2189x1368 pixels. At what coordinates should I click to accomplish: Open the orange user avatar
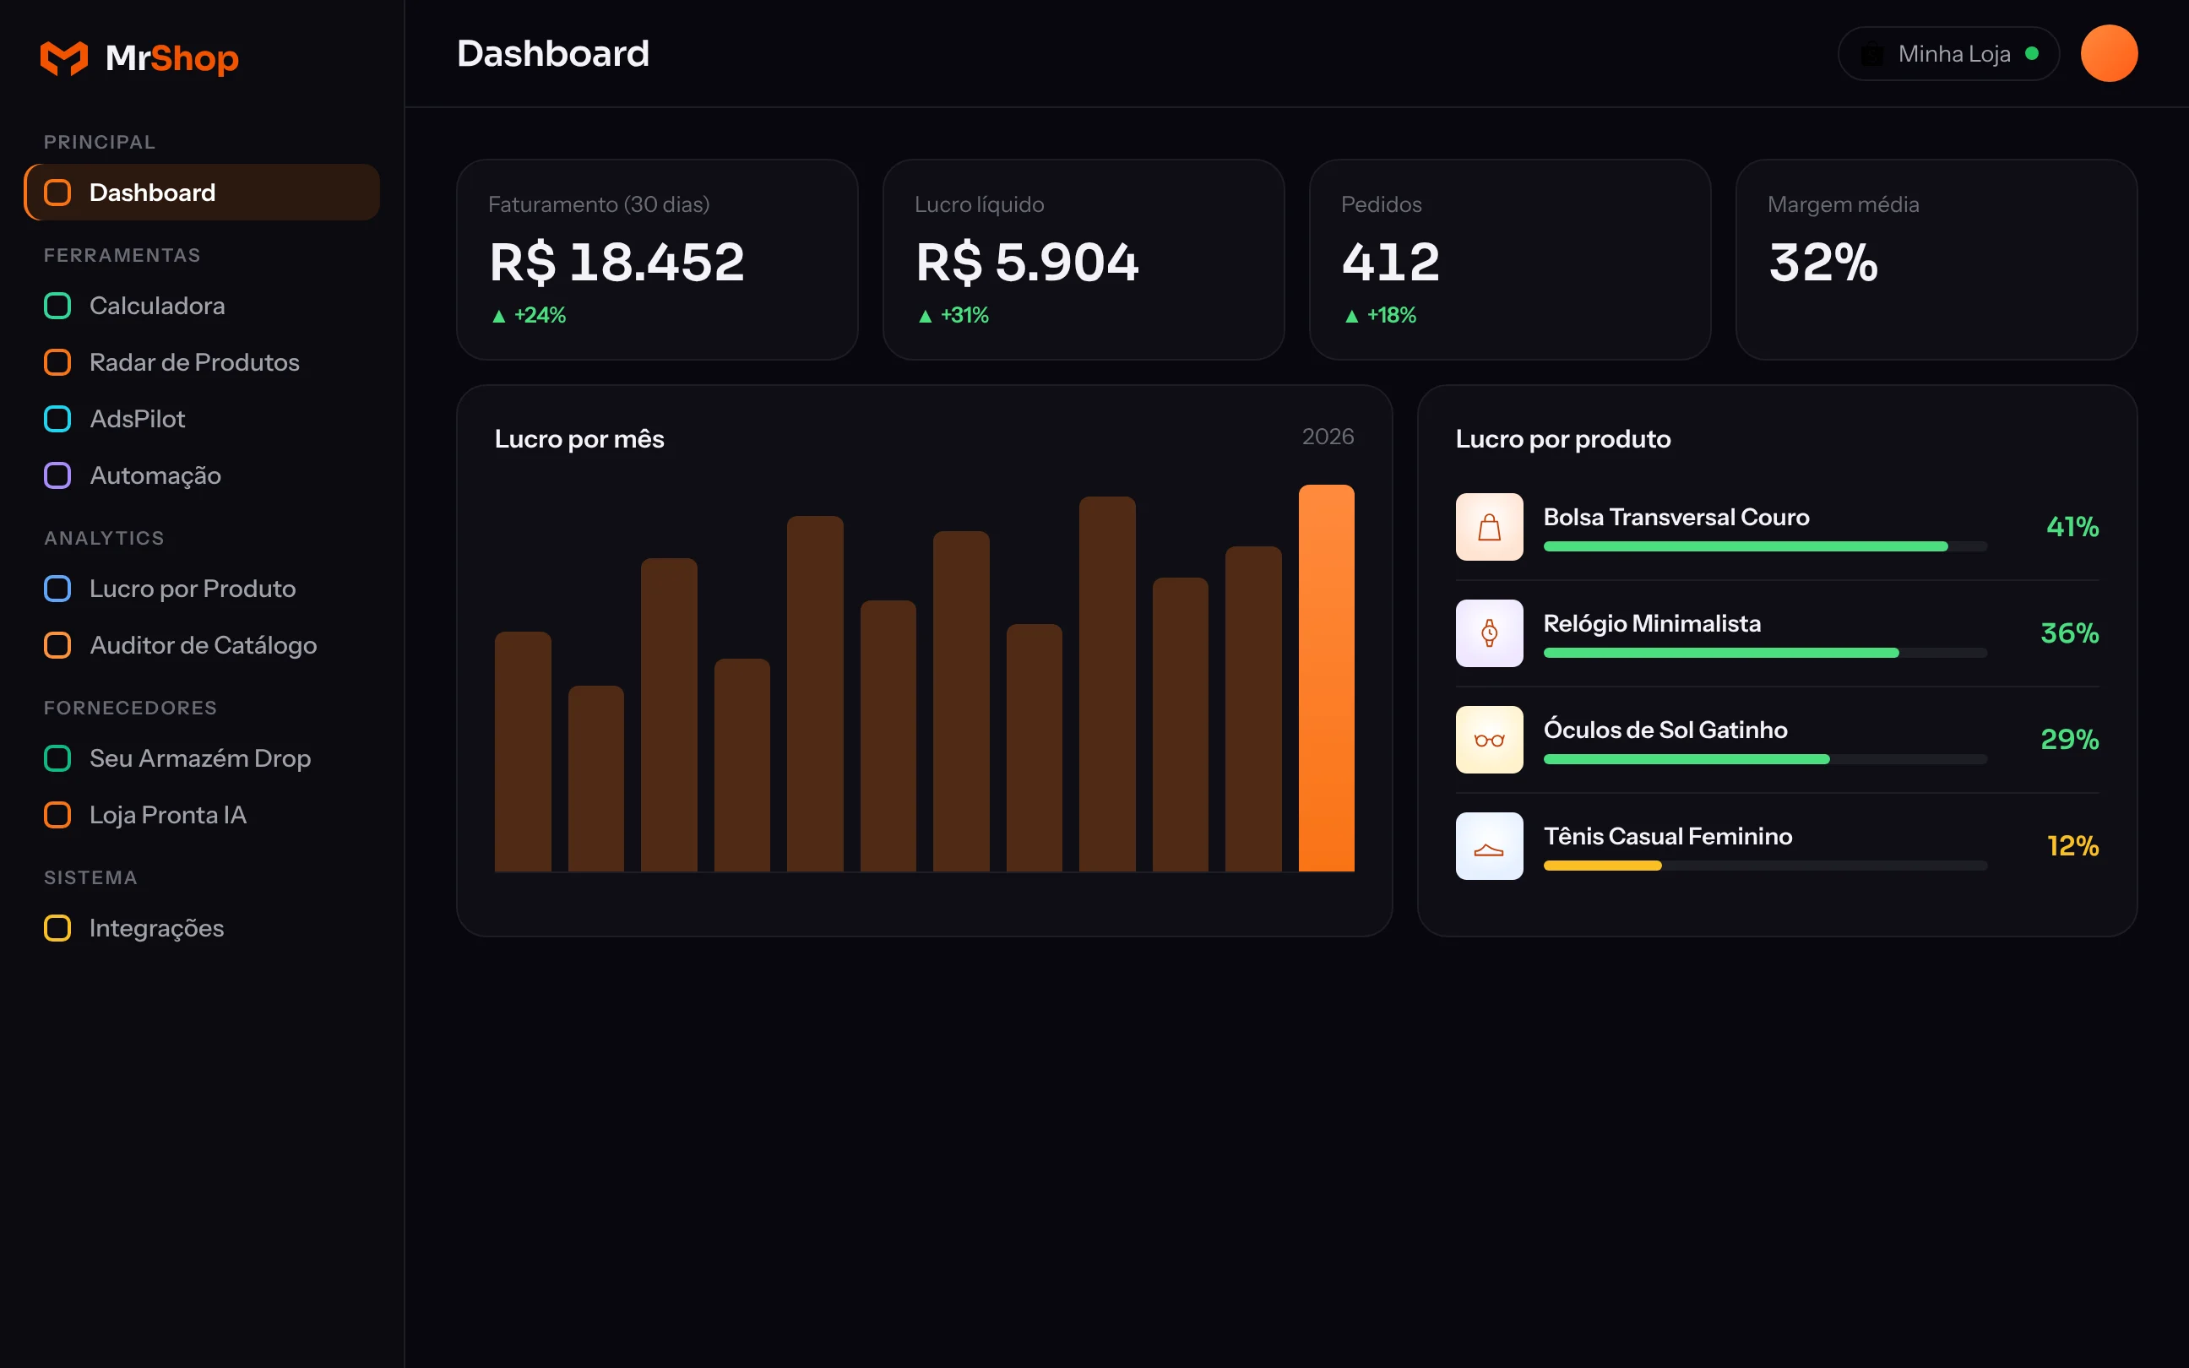2109,53
